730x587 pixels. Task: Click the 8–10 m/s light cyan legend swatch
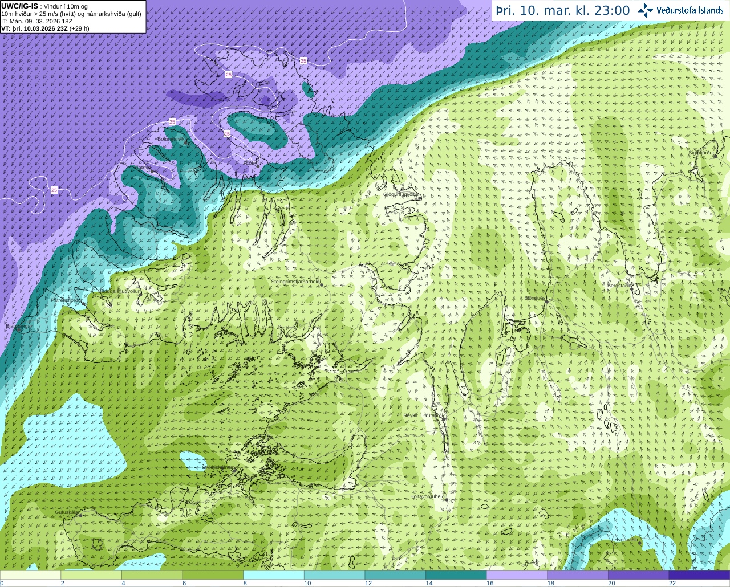click(274, 575)
